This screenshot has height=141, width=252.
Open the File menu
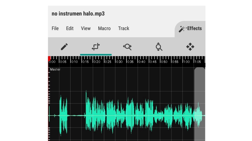[55, 28]
